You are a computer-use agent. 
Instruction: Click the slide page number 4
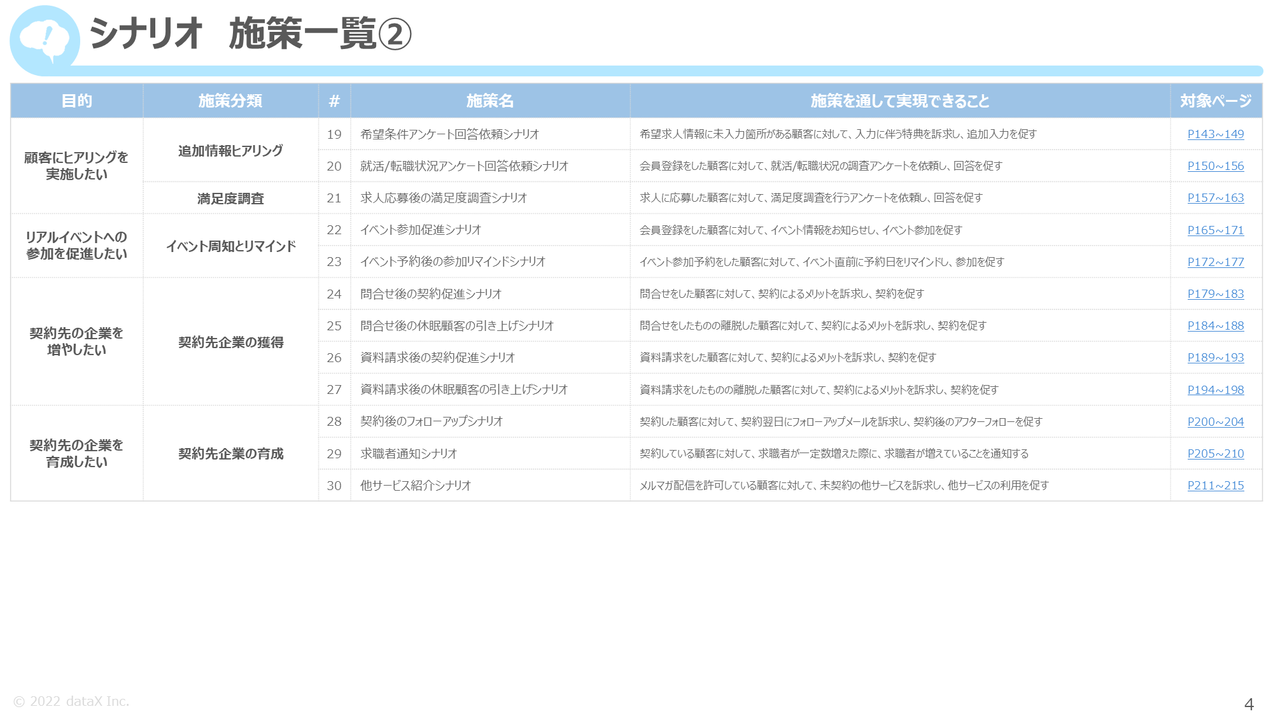[1249, 704]
